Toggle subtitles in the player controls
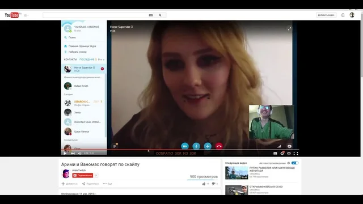Viewport: 363px width, 204px height. 275,154
